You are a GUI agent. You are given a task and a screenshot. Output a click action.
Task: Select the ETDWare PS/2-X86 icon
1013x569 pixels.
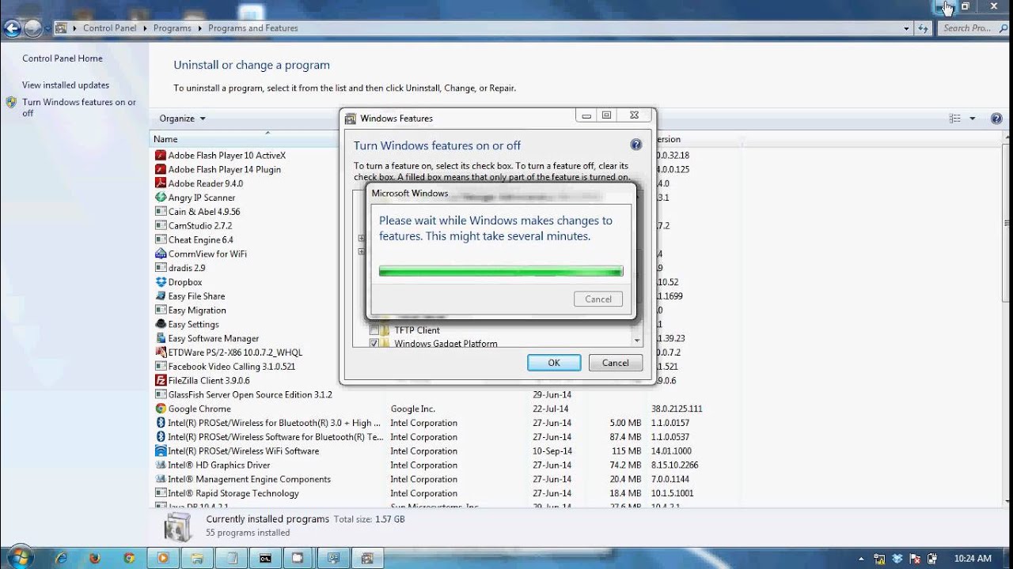pos(161,352)
